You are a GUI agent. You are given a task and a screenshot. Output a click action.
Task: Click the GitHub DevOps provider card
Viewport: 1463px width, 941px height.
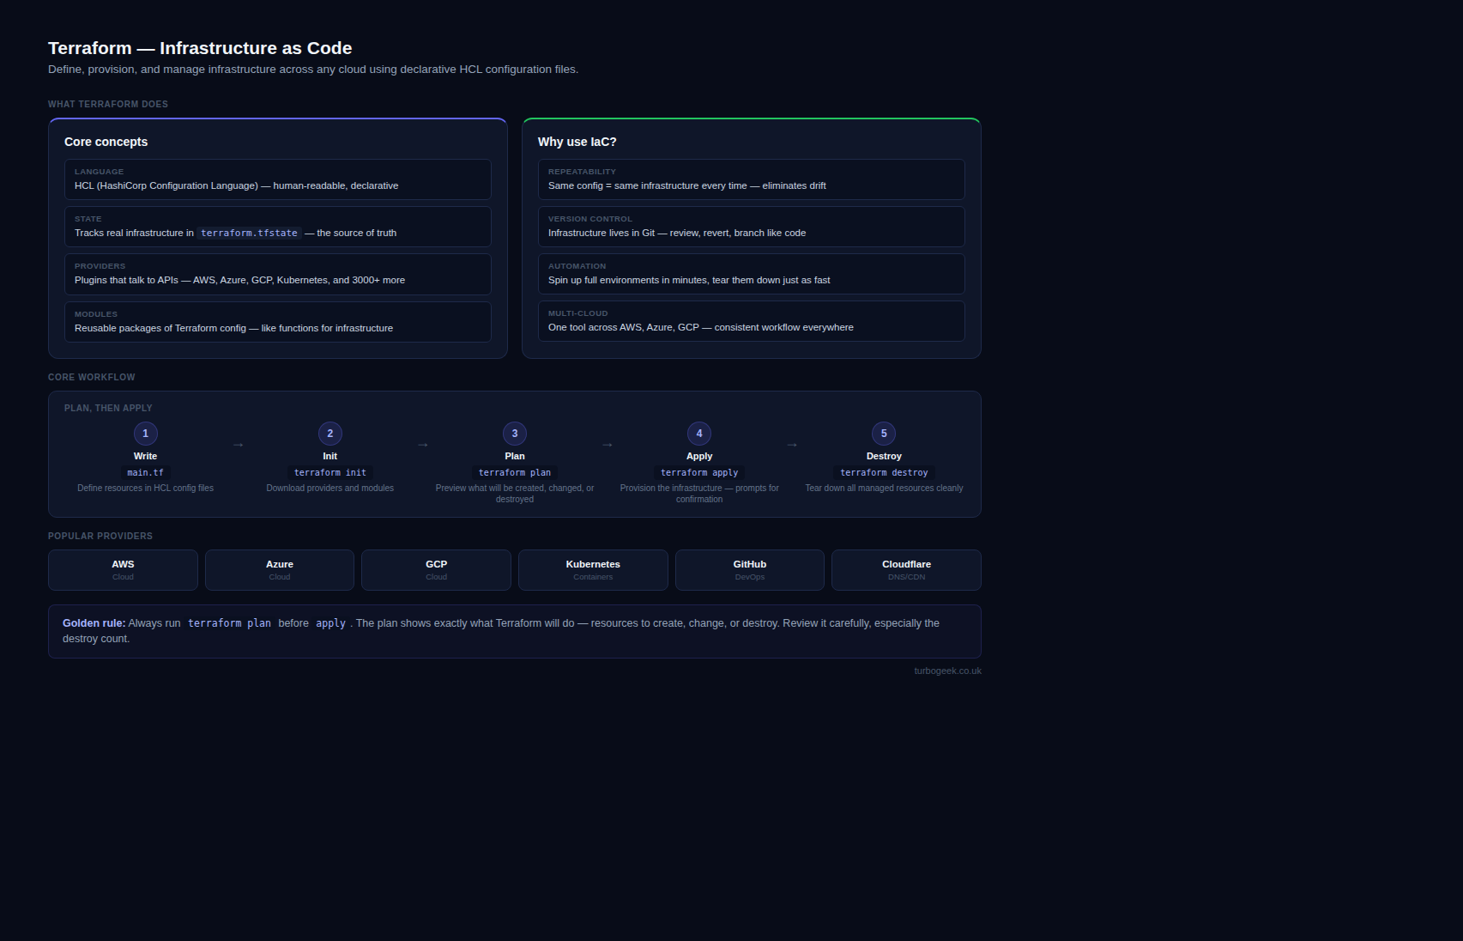[750, 570]
